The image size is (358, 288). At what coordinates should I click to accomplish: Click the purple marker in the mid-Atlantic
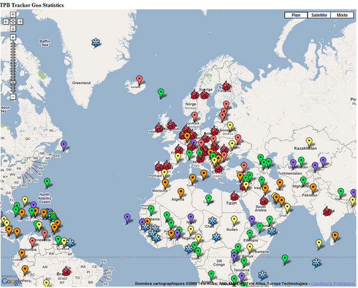(127, 218)
